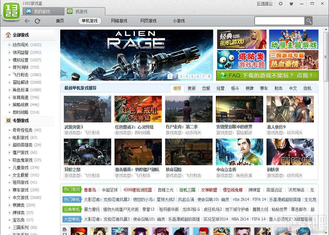Open 中山立志传 thumbnail
The image size is (329, 235).
[240, 152]
